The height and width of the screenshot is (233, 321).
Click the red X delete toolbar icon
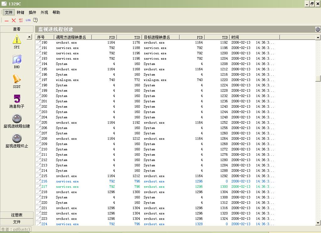click(14, 20)
